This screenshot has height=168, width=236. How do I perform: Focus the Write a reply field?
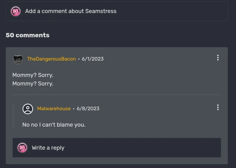125,148
